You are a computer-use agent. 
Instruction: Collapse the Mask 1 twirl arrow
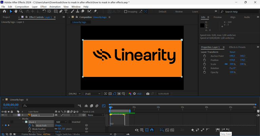click(x=23, y=122)
